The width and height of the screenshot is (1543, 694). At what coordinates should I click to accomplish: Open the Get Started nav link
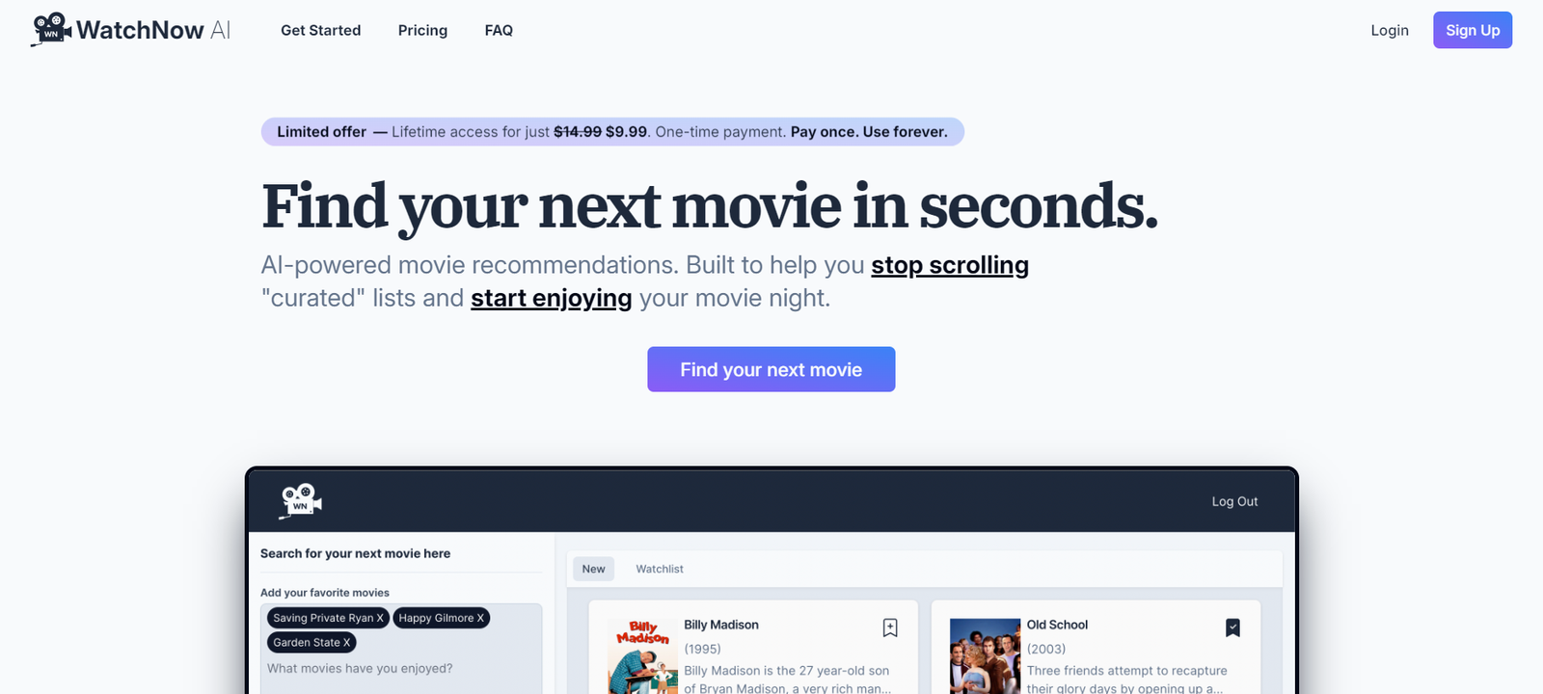tap(320, 31)
